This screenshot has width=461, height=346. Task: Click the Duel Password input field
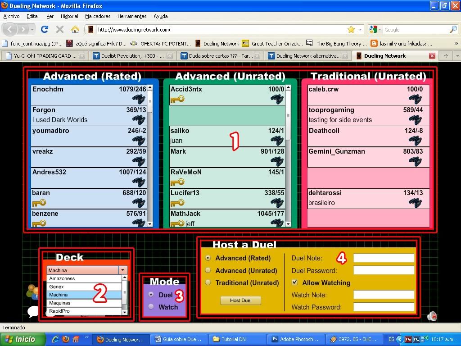tap(384, 270)
